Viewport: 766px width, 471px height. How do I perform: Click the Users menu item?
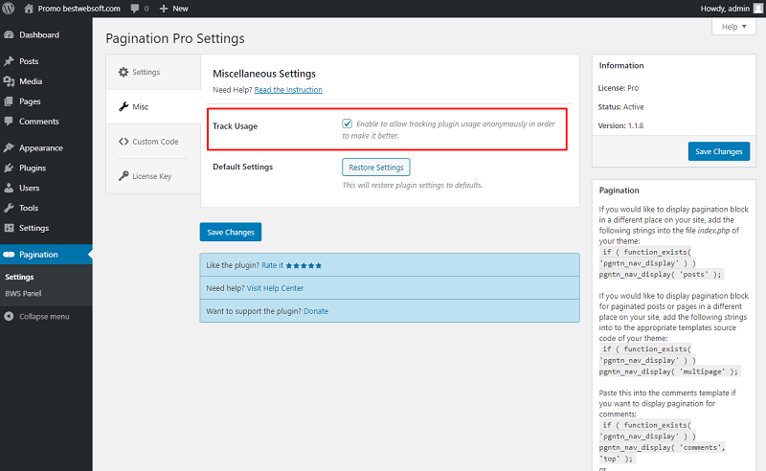coord(46,188)
